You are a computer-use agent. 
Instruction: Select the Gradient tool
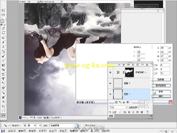pyautogui.click(x=3, y=65)
